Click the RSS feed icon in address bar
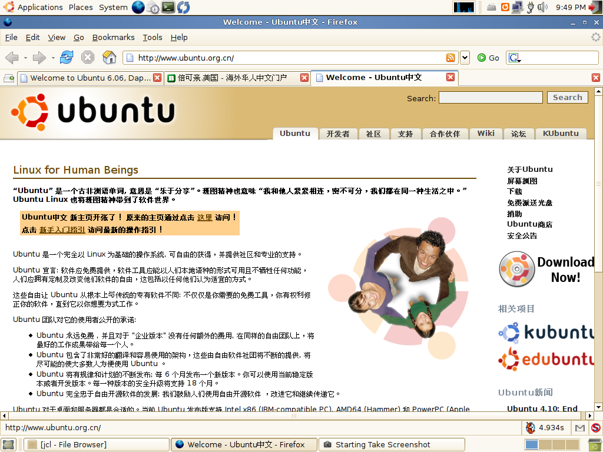Viewport: 603px width, 452px height. [450, 58]
